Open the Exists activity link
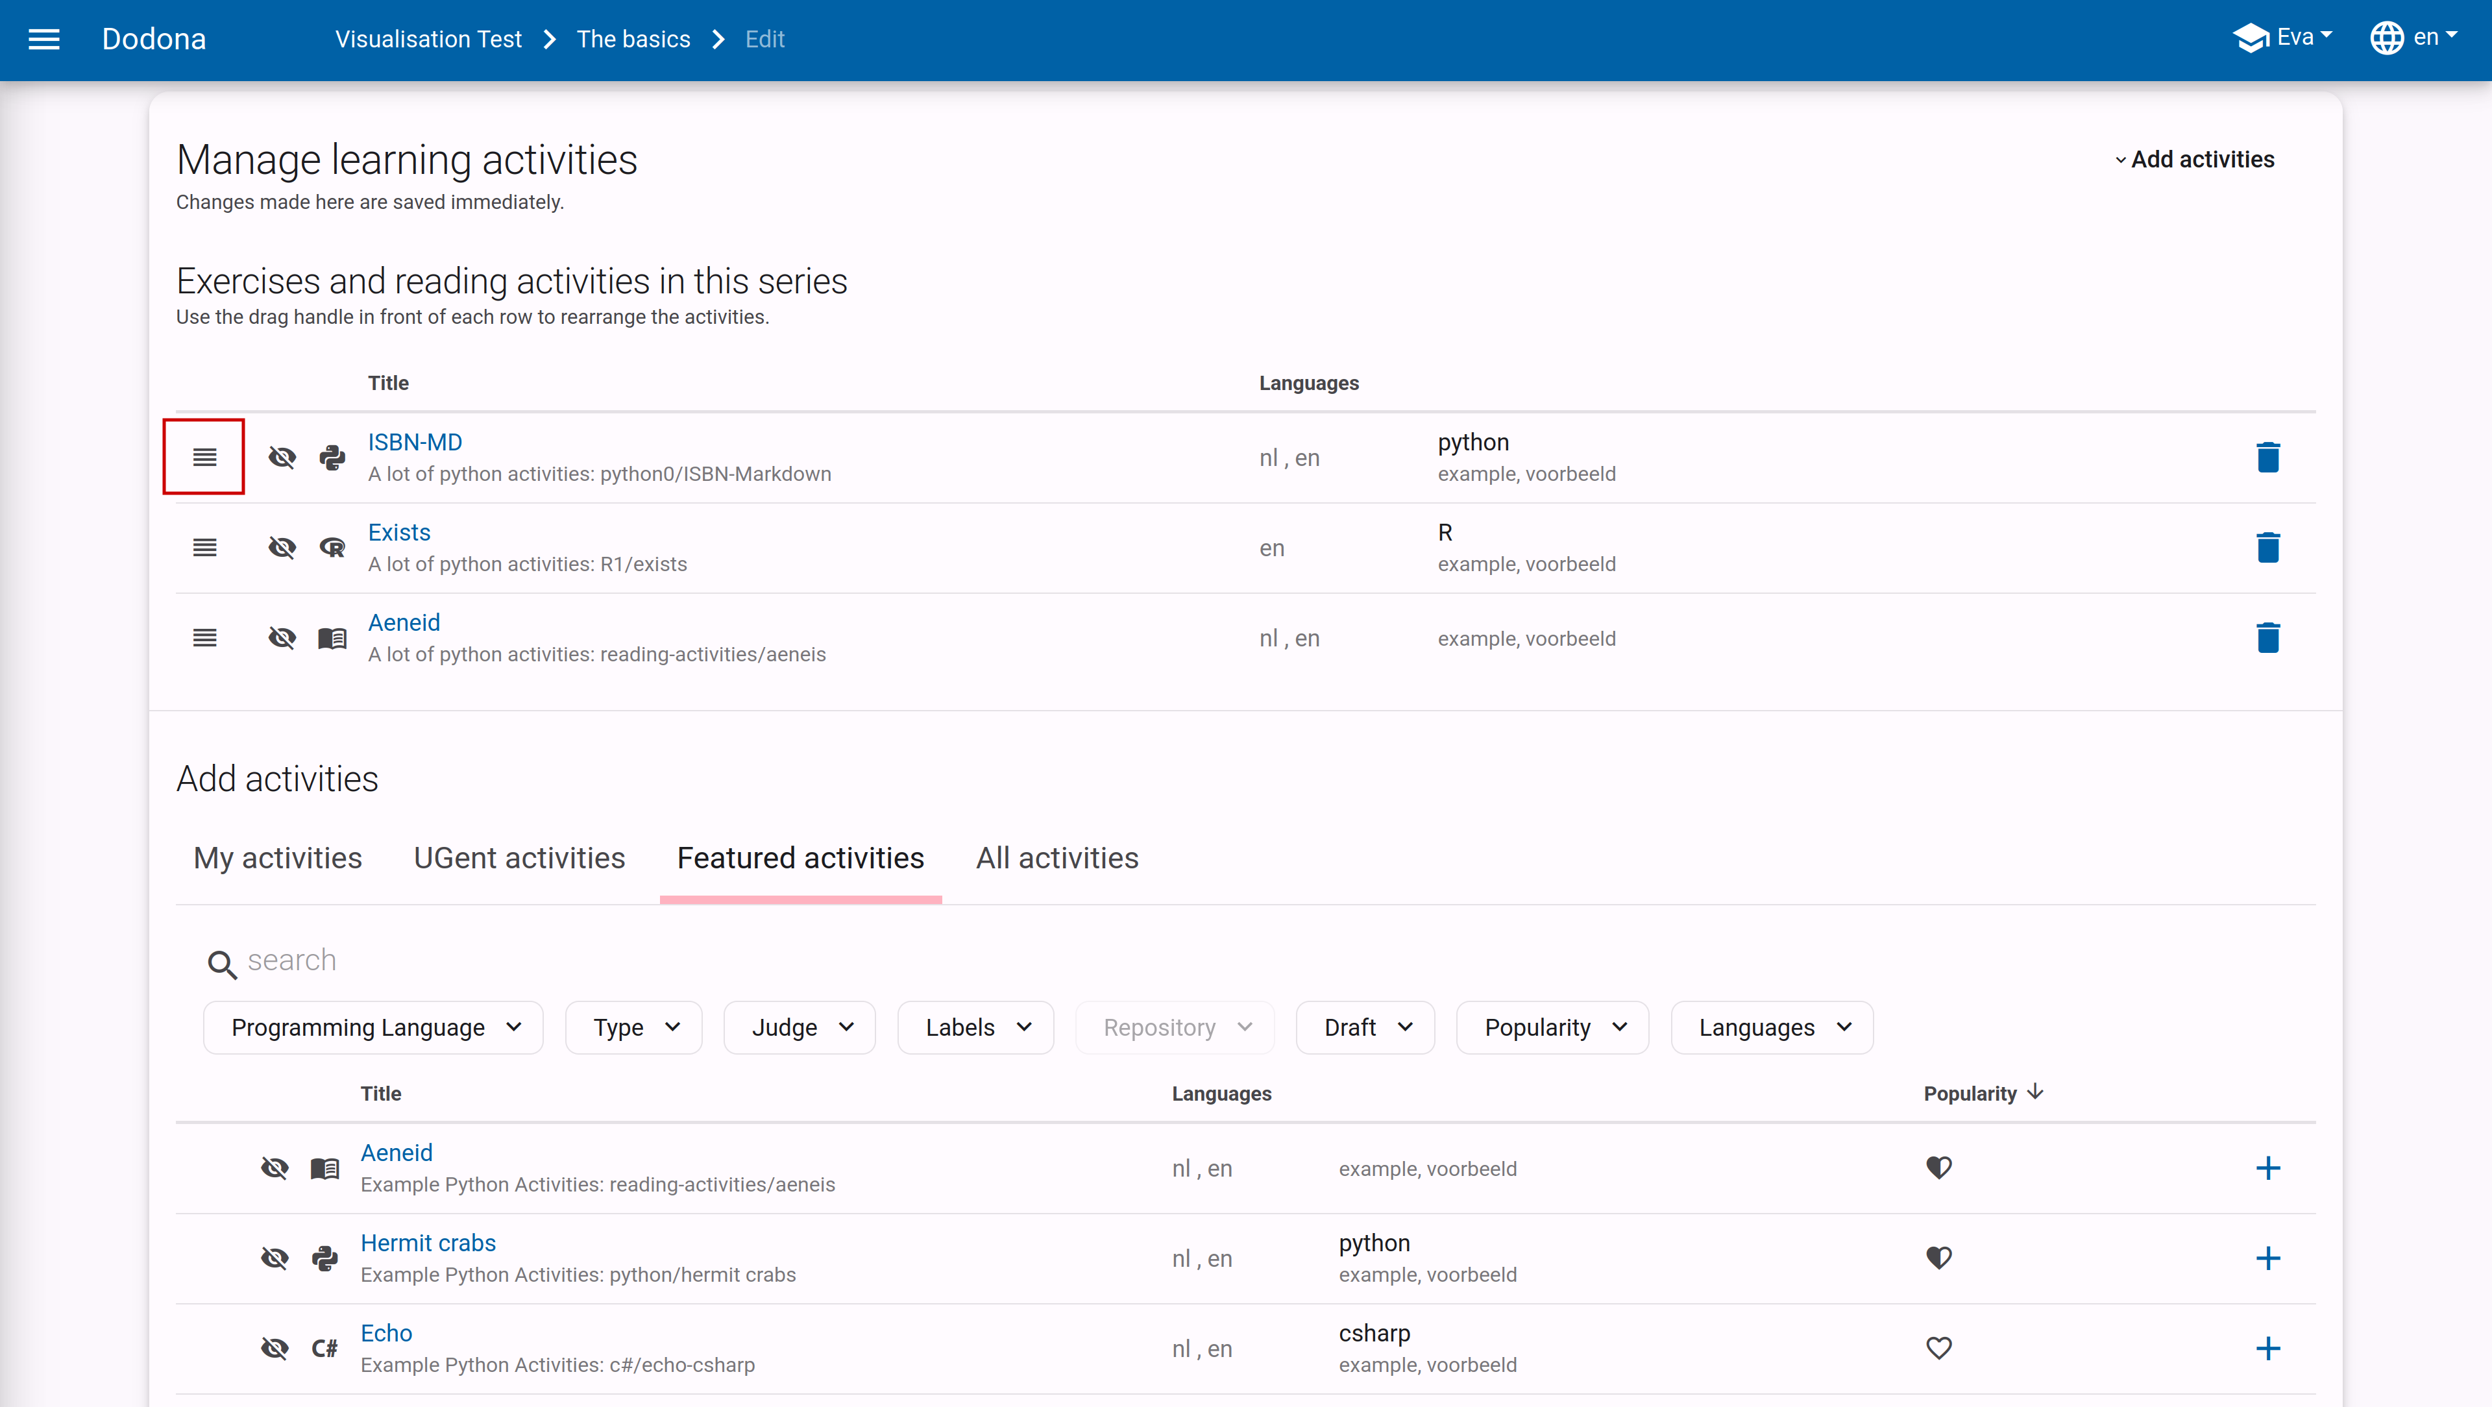The width and height of the screenshot is (2492, 1407). (x=398, y=532)
